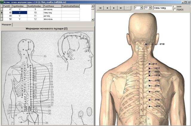Click the next record arrow button

pos(114,8)
